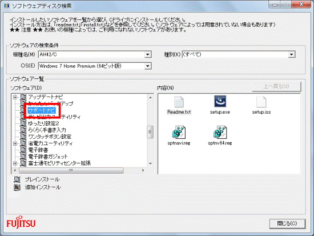Click the 追加インストール legend icon
Image resolution: width=314 pixels, height=236 pixels.
click(x=17, y=187)
